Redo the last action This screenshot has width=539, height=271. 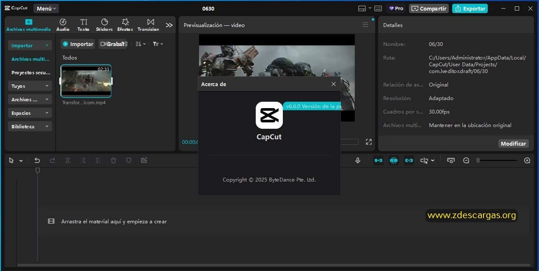click(53, 160)
